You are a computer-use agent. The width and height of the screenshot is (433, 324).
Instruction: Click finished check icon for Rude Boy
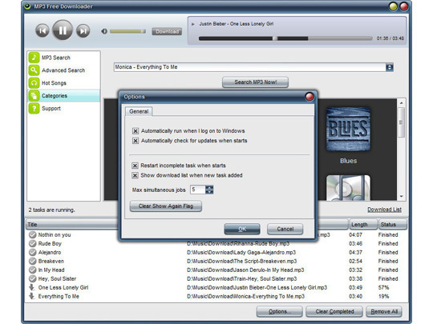pos(33,243)
